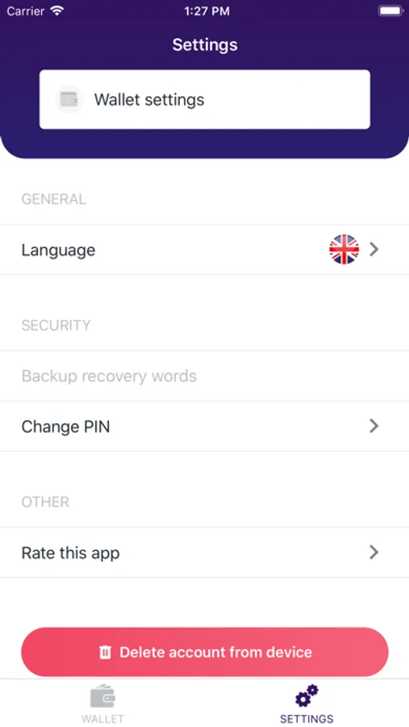409x727 pixels.
Task: Tap the trash icon on delete button
Action: pos(105,653)
